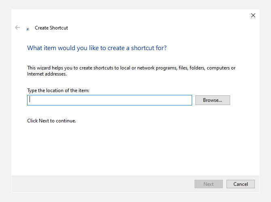Screen dimensions: 271x202
Task: Click the Browse... button
Action: (x=212, y=100)
